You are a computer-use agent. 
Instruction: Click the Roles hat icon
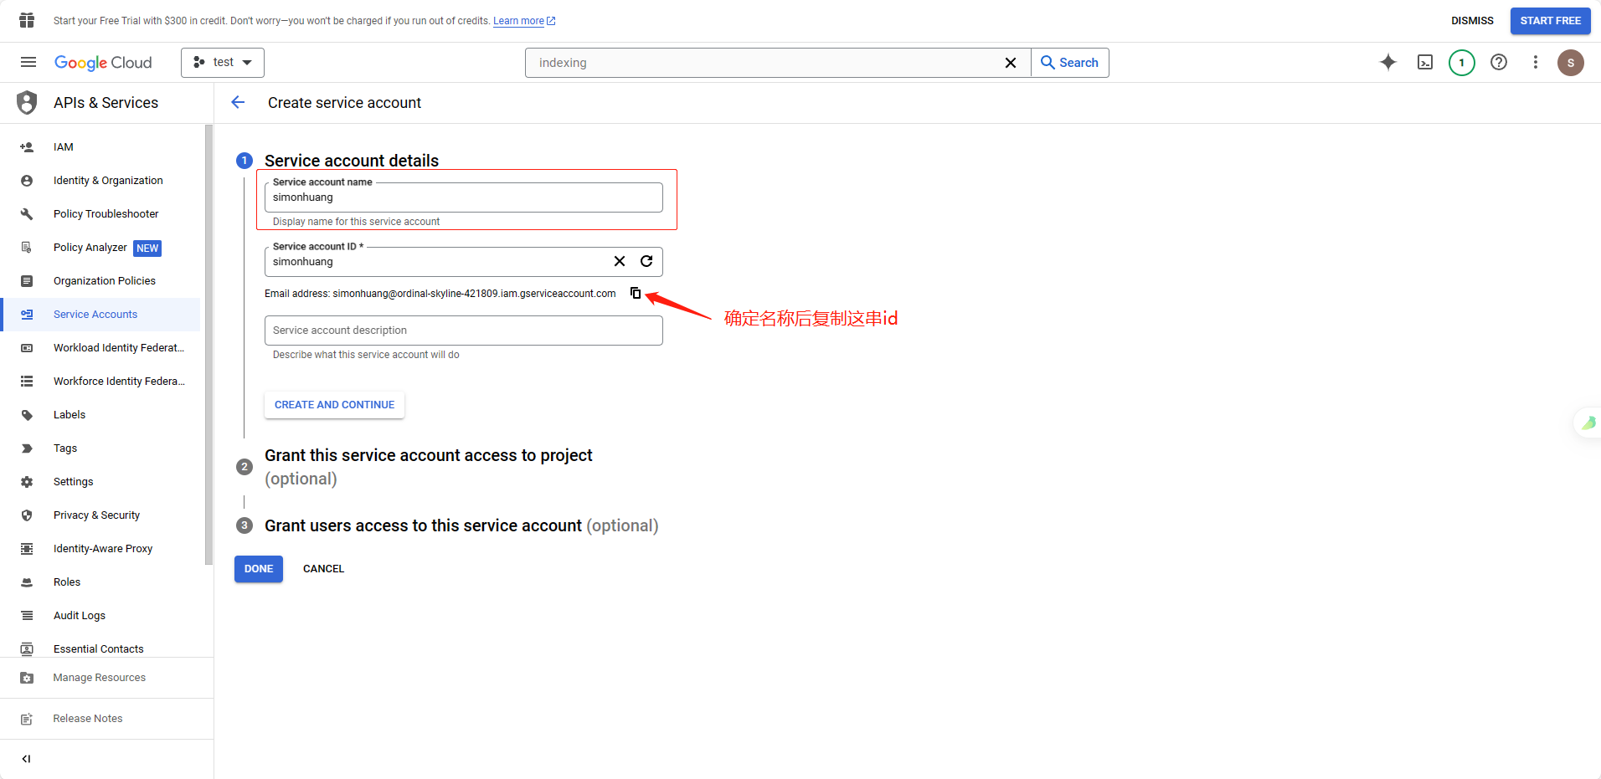tap(27, 582)
